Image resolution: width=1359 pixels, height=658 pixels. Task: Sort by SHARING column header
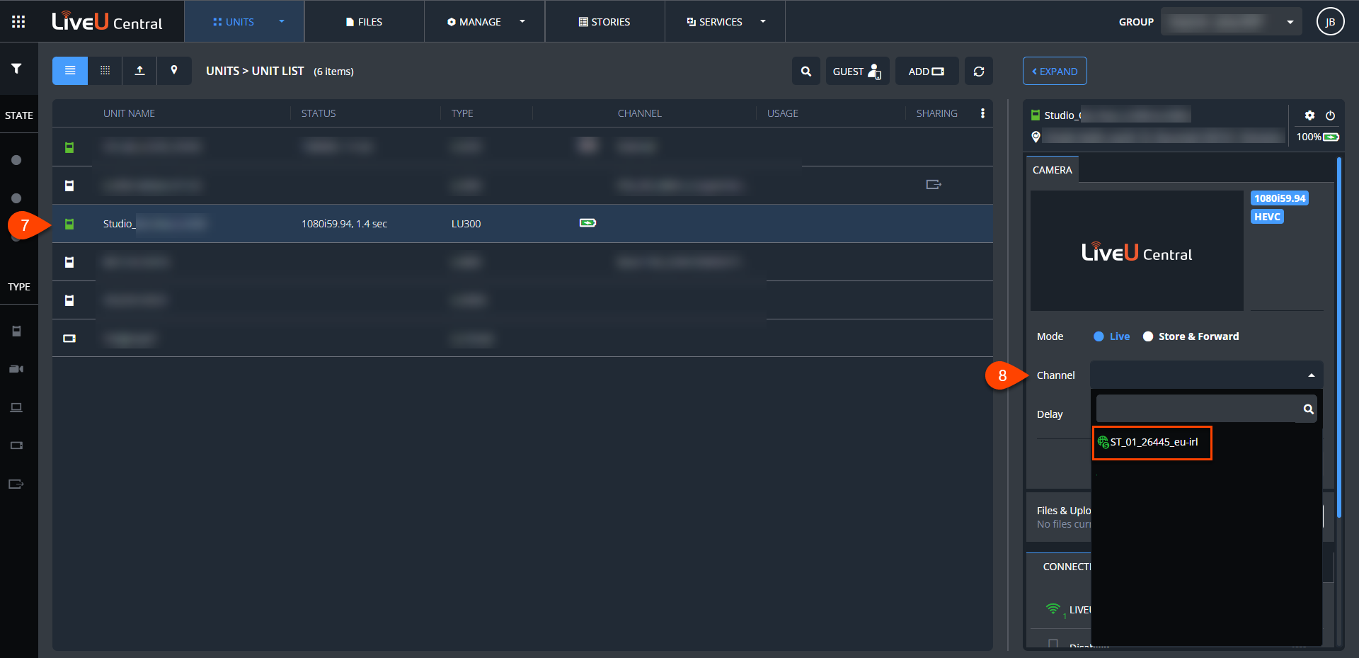click(x=936, y=113)
